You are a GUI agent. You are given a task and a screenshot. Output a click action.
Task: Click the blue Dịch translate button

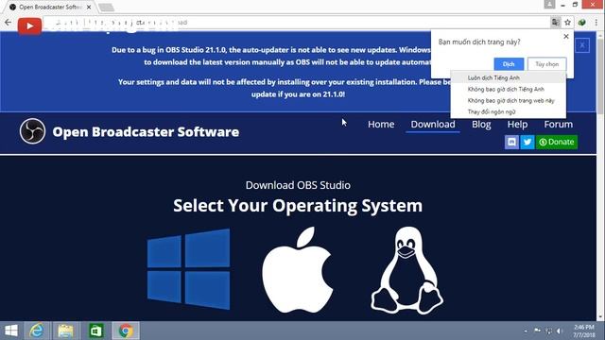tap(509, 64)
